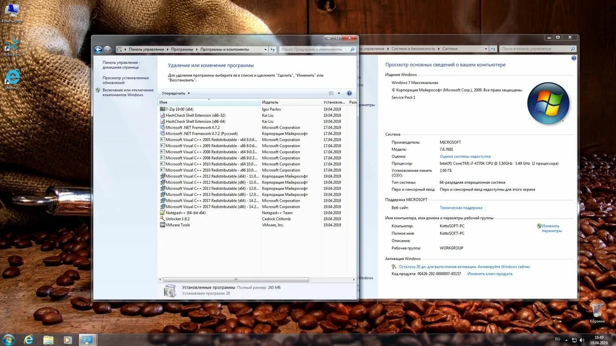Click the shield icon beside Windows components link
The image size is (616, 346).
click(98, 90)
